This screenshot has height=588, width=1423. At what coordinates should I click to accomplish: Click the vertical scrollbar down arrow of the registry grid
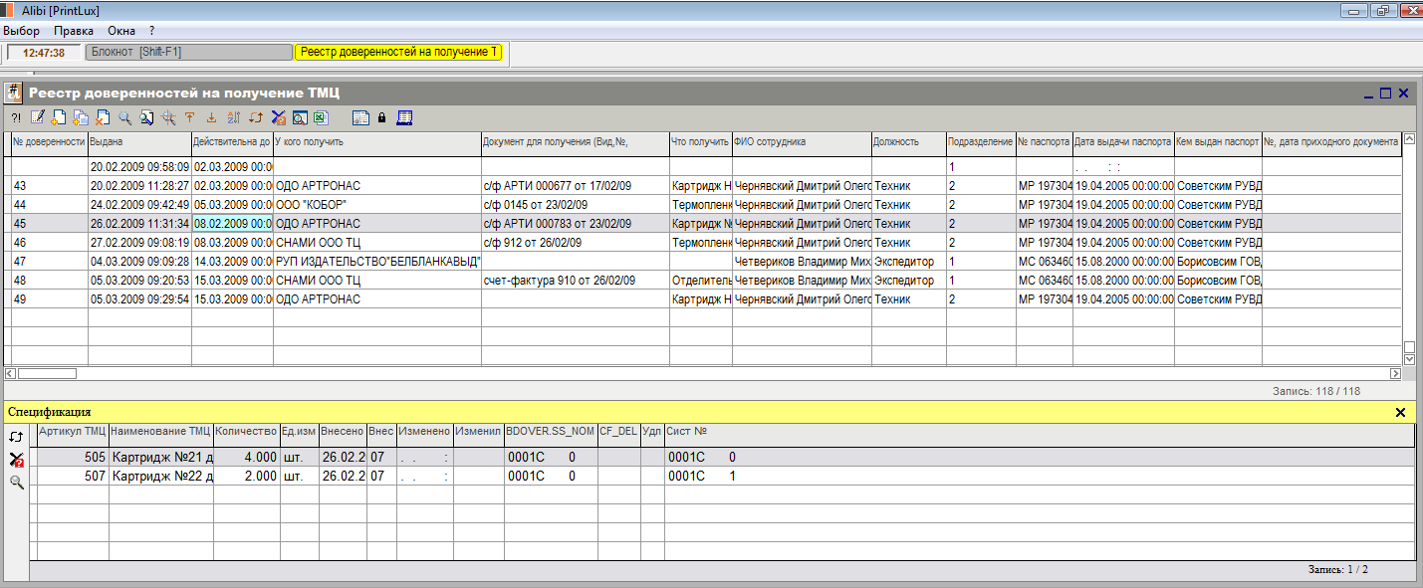[1409, 360]
